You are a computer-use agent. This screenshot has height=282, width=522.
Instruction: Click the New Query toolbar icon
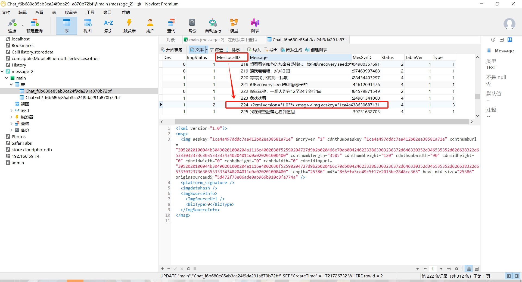point(34,26)
